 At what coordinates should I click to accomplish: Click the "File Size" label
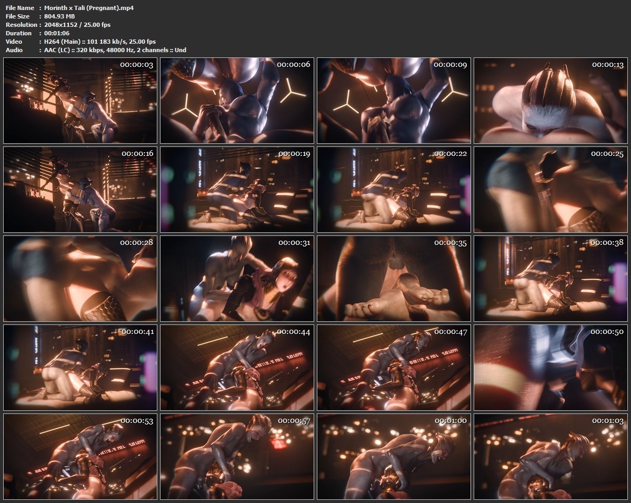click(18, 16)
